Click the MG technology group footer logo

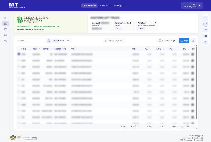(x=23, y=138)
